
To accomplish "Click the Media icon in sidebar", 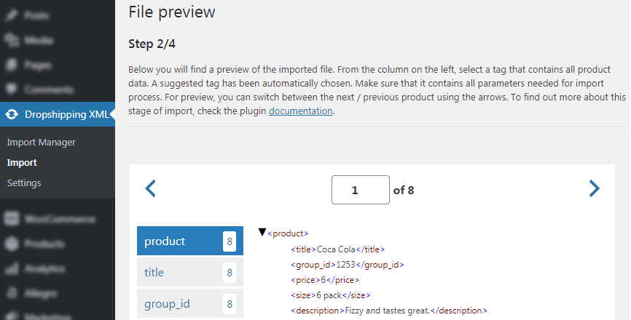I will 11,40.
